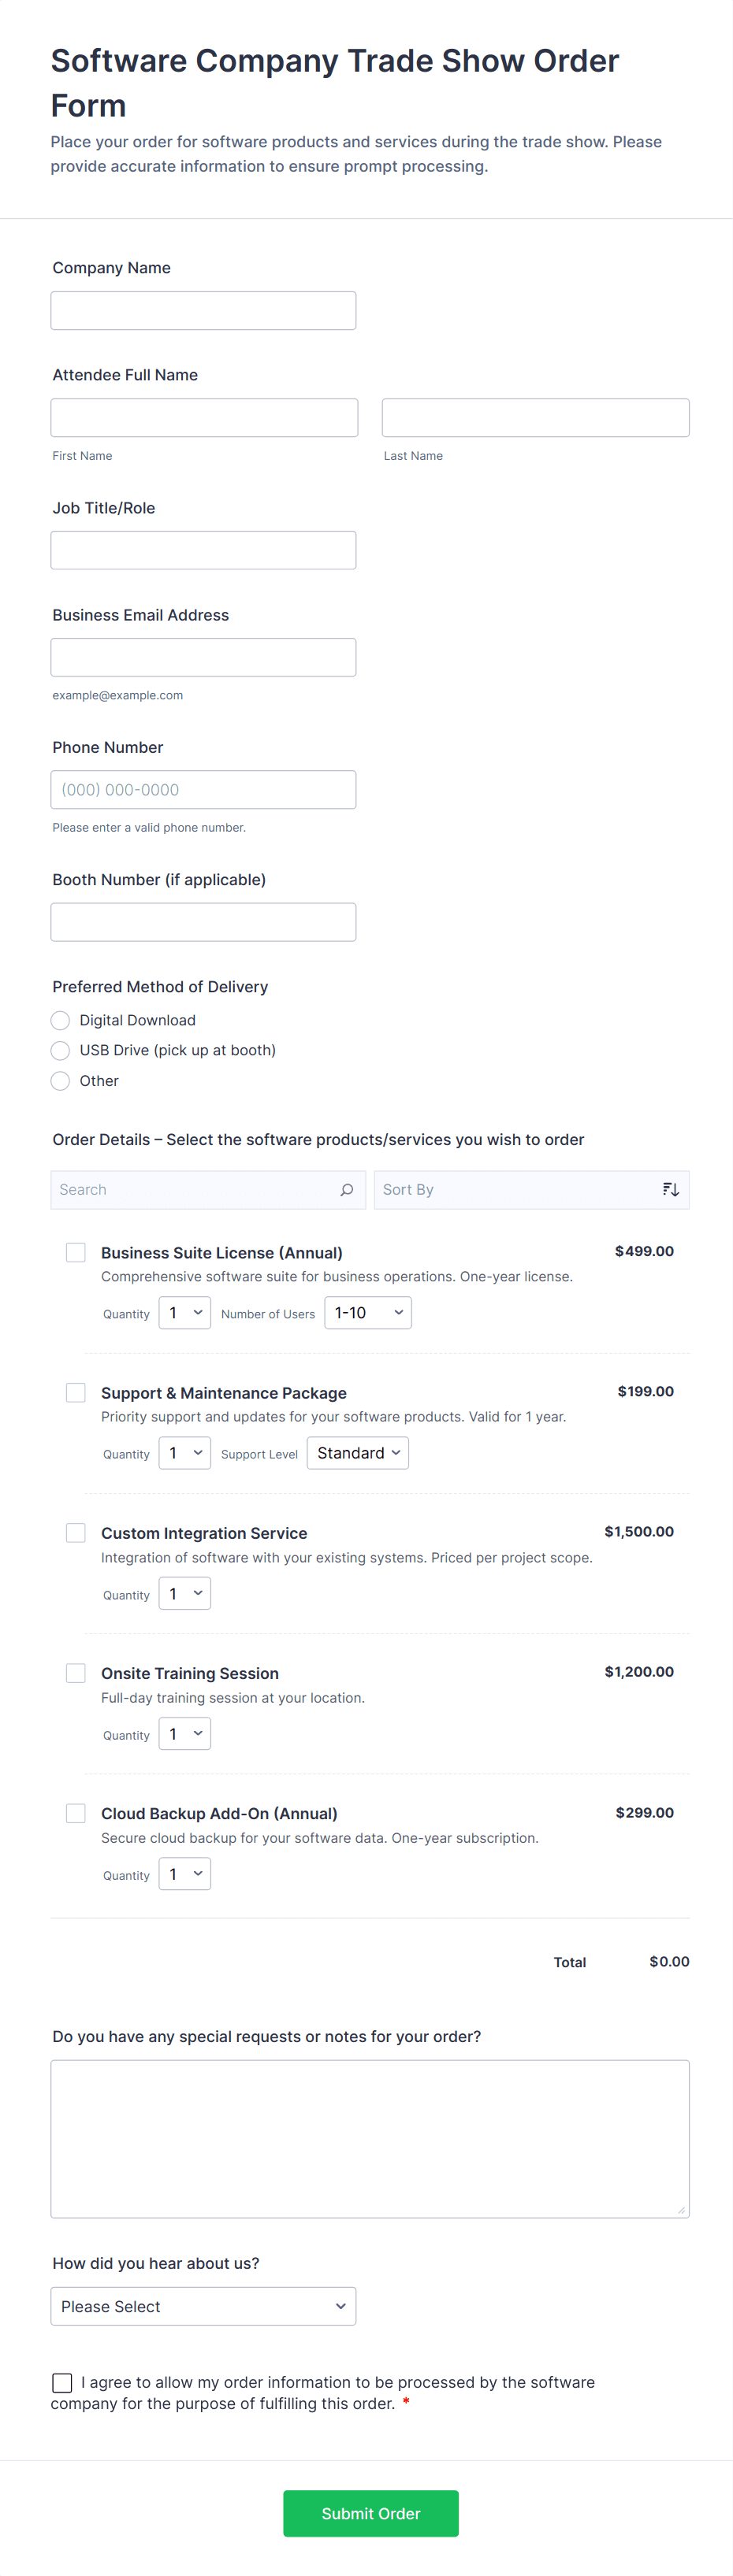Tick the Custom Integration Service checkbox
The width and height of the screenshot is (733, 2576).
pyautogui.click(x=76, y=1533)
